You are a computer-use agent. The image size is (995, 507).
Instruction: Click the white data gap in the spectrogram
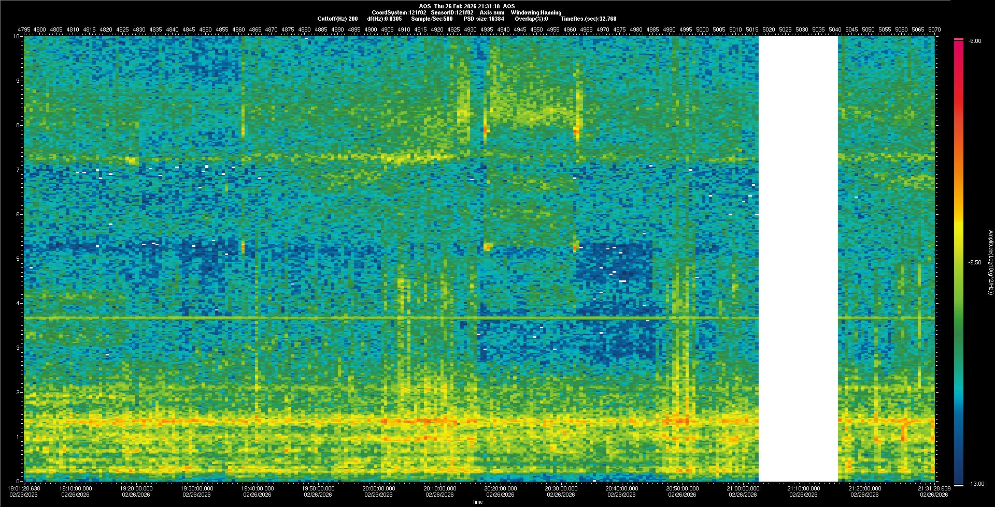pyautogui.click(x=798, y=259)
